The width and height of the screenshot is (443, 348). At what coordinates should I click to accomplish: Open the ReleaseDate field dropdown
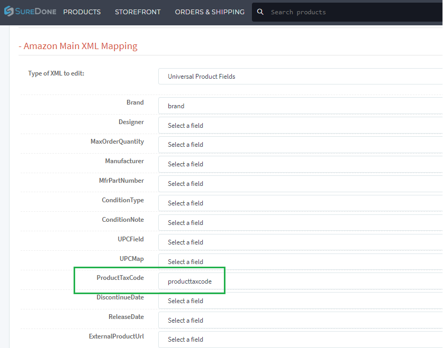[301, 320]
